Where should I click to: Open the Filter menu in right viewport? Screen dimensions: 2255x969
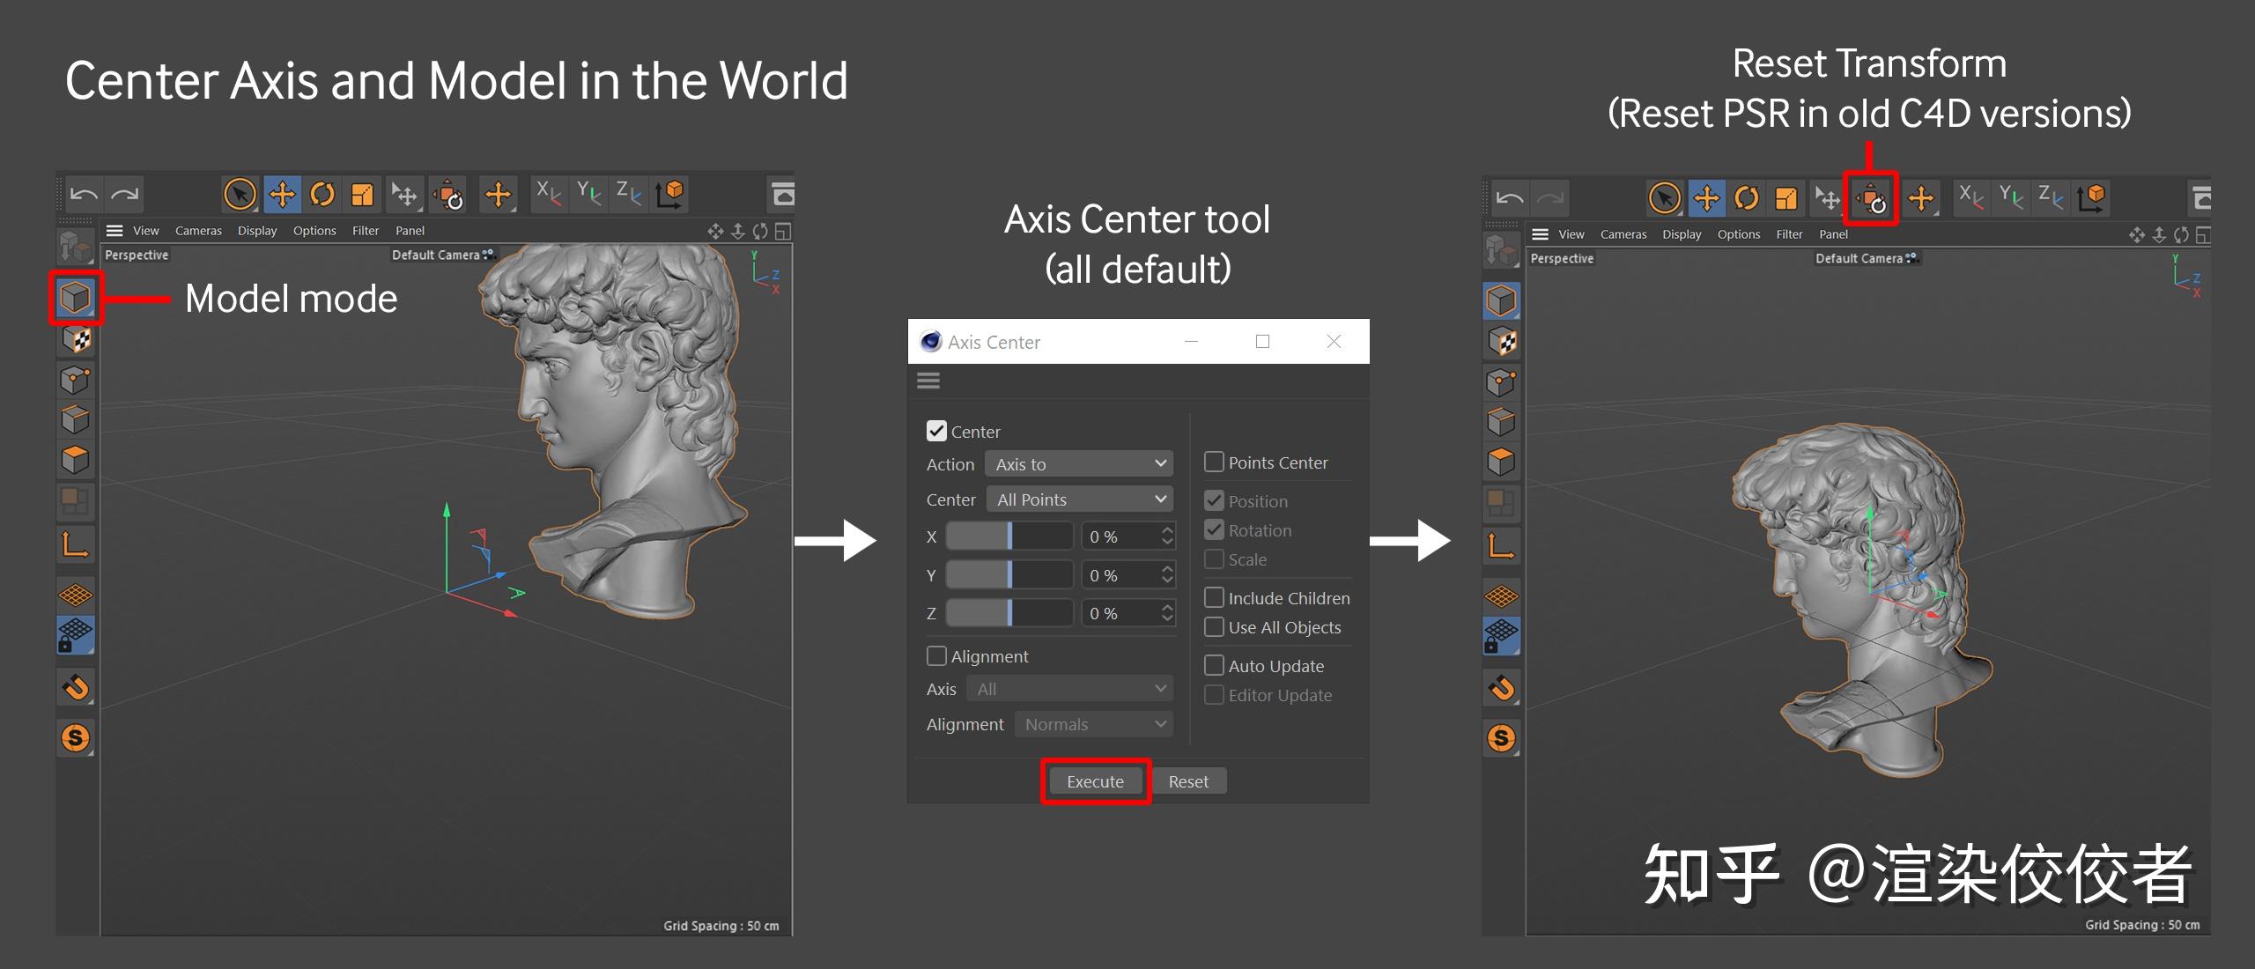click(x=1788, y=234)
